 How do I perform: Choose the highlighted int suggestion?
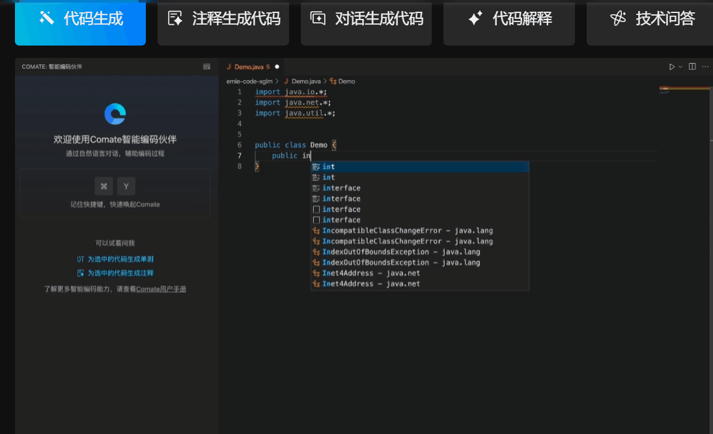[420, 167]
